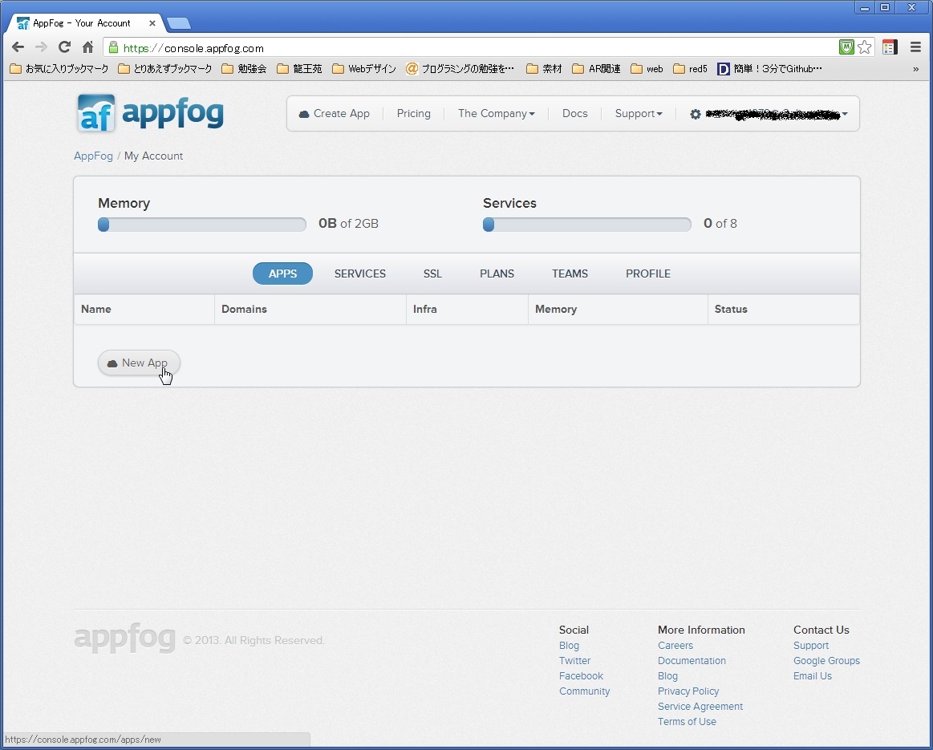Image resolution: width=933 pixels, height=750 pixels.
Task: Open the お気に入りブックマーク bookmark folder
Action: point(59,69)
